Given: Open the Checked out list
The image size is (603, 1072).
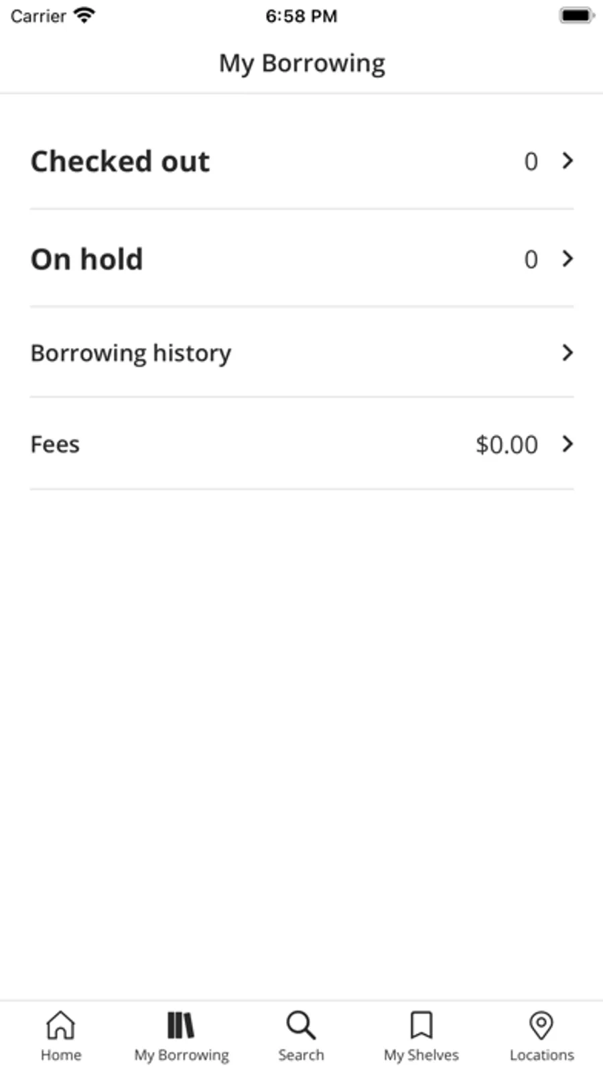Looking at the screenshot, I should click(301, 161).
